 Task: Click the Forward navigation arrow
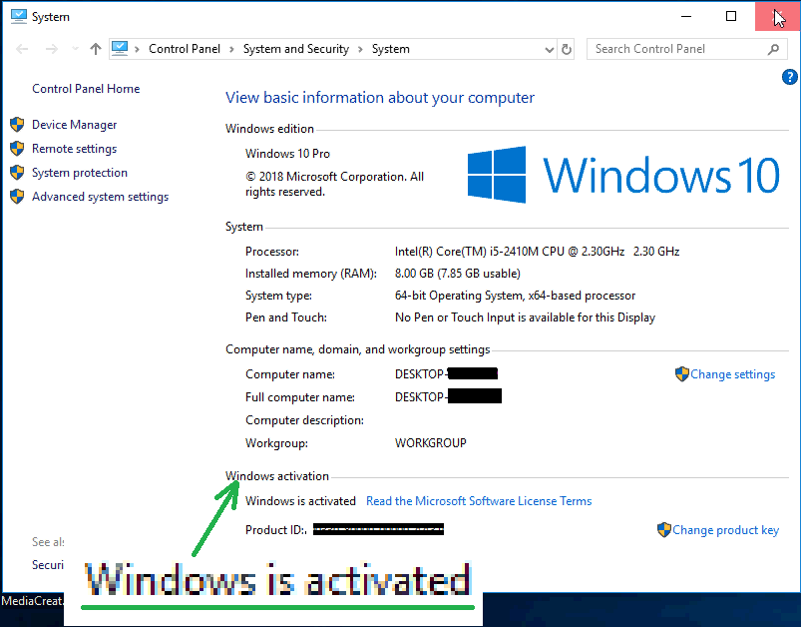pyautogui.click(x=52, y=49)
